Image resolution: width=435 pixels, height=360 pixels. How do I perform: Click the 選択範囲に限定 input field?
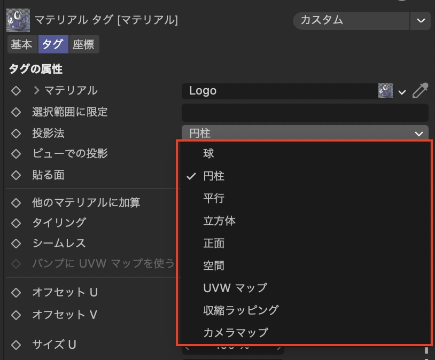click(x=305, y=112)
